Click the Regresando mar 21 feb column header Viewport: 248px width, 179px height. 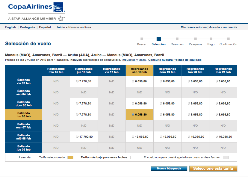click(223, 71)
